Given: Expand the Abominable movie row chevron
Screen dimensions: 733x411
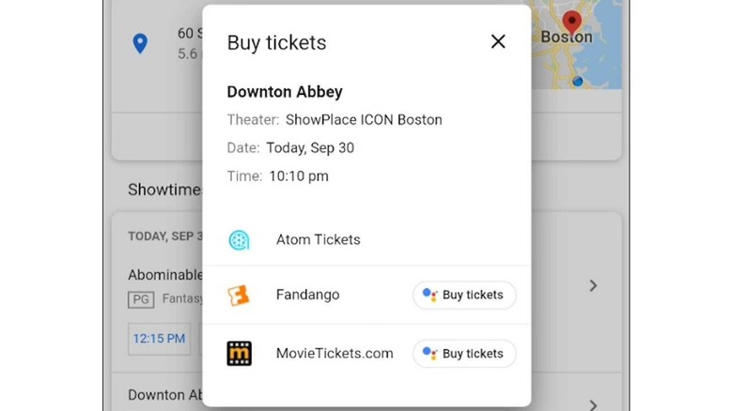Looking at the screenshot, I should point(593,285).
